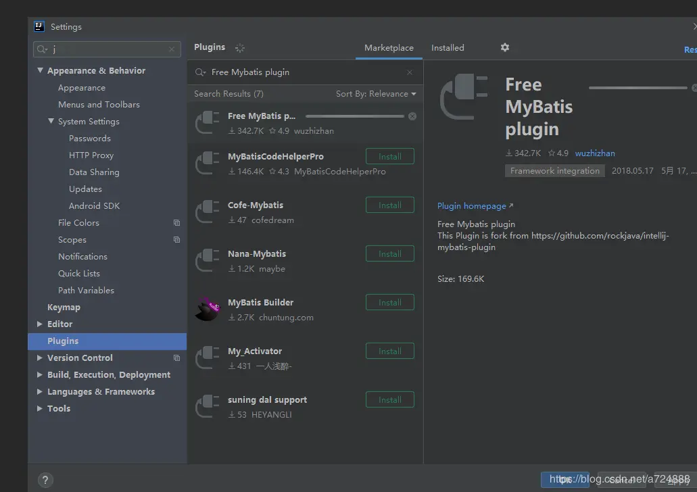Open the wuzhizhan vendor link
Image resolution: width=697 pixels, height=492 pixels.
tap(595, 153)
